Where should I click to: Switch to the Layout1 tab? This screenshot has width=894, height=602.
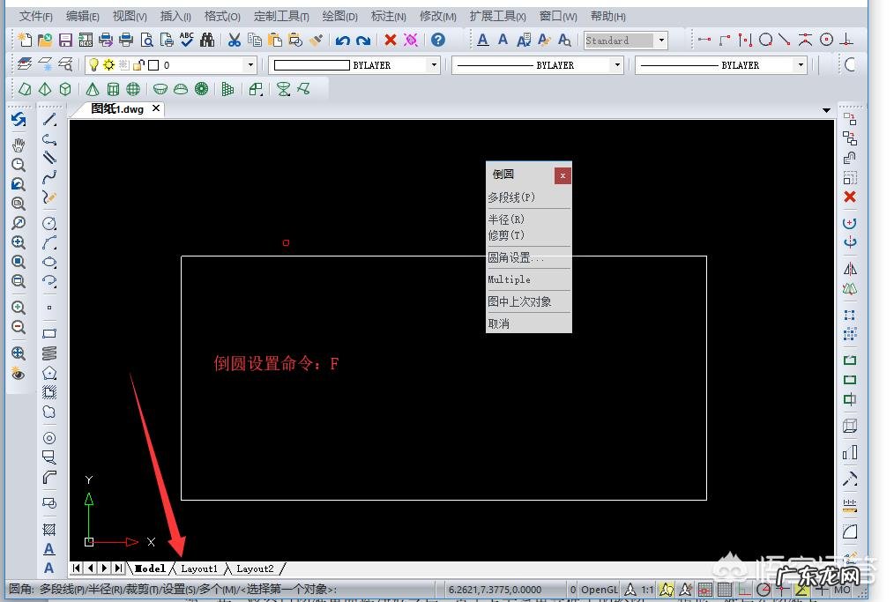(199, 569)
